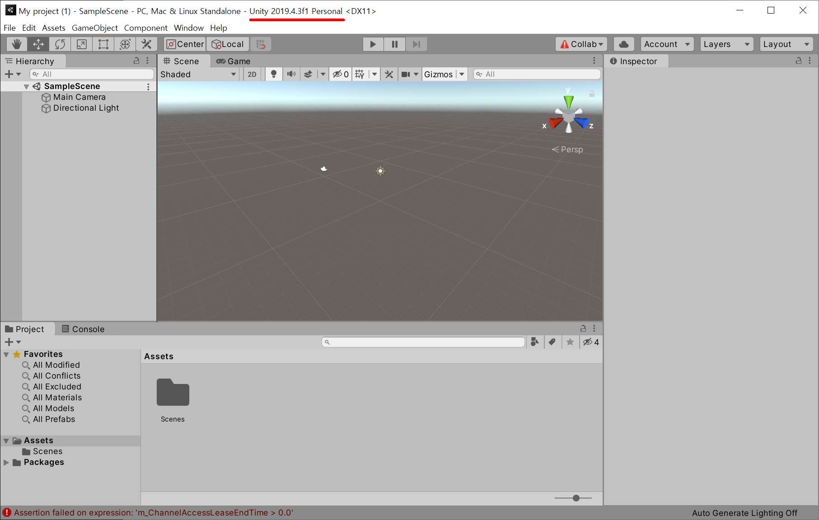The height and width of the screenshot is (520, 819).
Task: Select the Hand tool
Action: click(17, 44)
